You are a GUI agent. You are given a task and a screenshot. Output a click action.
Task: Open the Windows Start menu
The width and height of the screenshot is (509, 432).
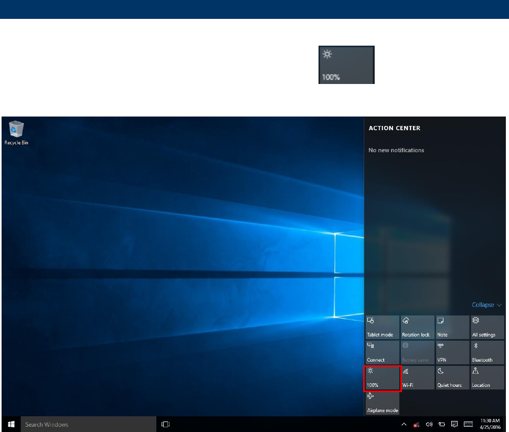11,424
